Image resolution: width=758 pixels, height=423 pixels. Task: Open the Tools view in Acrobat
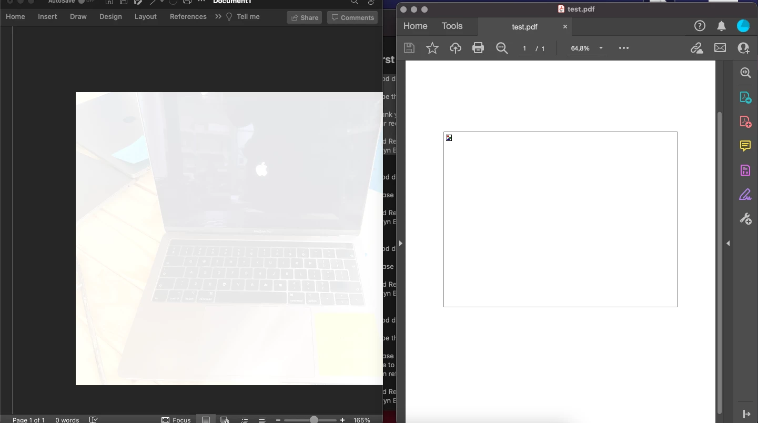(x=452, y=26)
